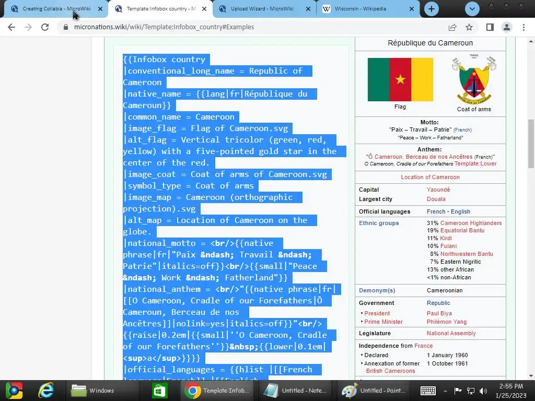The width and height of the screenshot is (535, 401).
Task: Click the Cameroon coat of arms image
Action: 474,79
